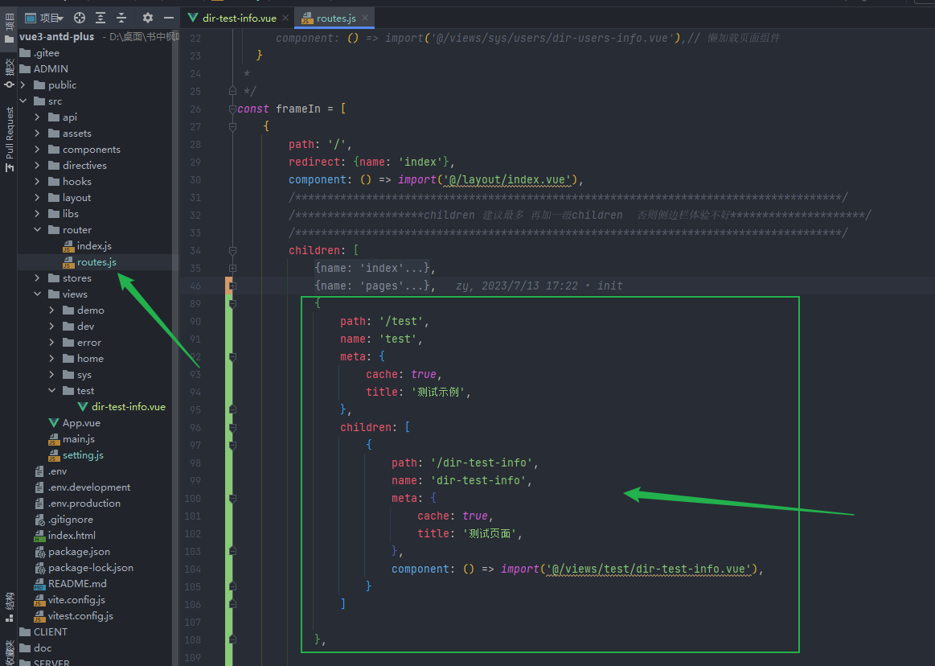Select the vue3-antd-plus project root
Screen dimensions: 935x666
[56, 36]
